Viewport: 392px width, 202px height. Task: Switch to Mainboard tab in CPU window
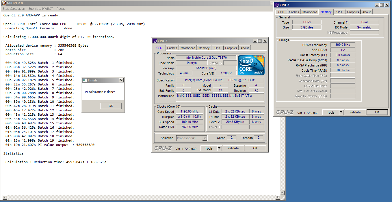[x=188, y=48]
